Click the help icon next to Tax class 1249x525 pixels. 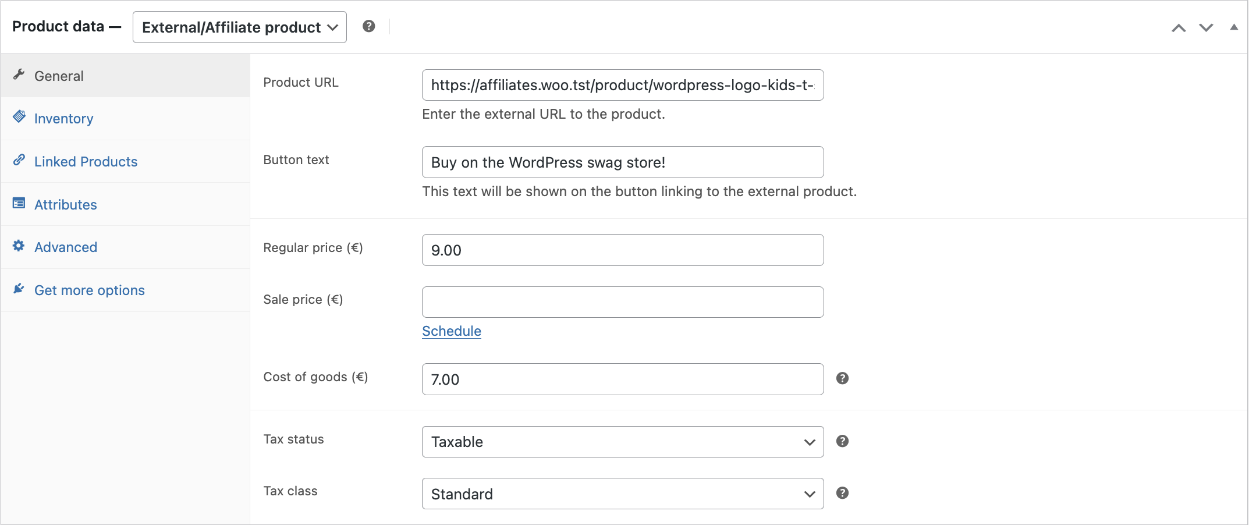click(842, 493)
